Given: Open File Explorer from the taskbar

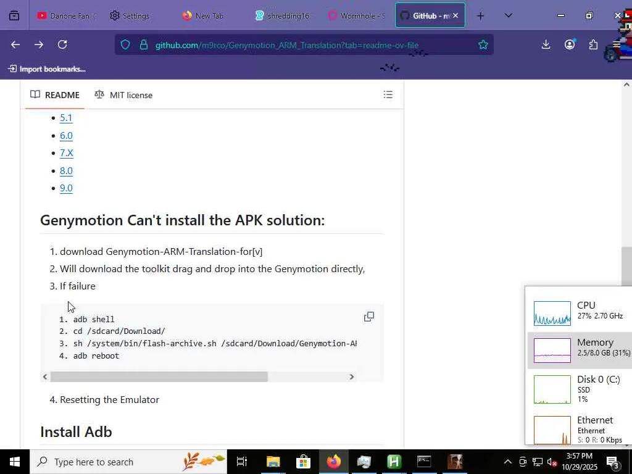Looking at the screenshot, I should 273,462.
